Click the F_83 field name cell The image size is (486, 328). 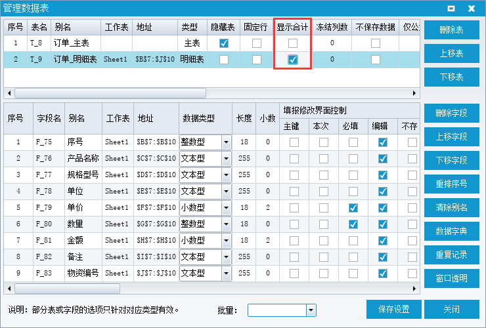[x=49, y=274]
